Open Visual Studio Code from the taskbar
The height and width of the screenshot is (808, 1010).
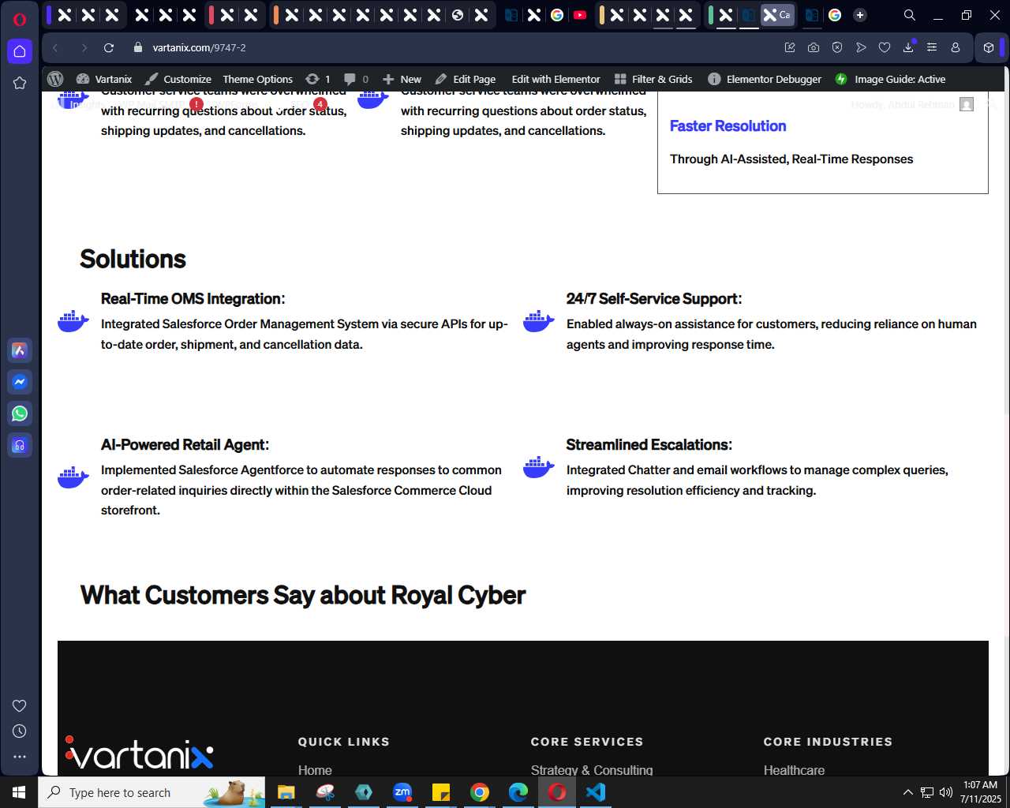click(x=596, y=792)
